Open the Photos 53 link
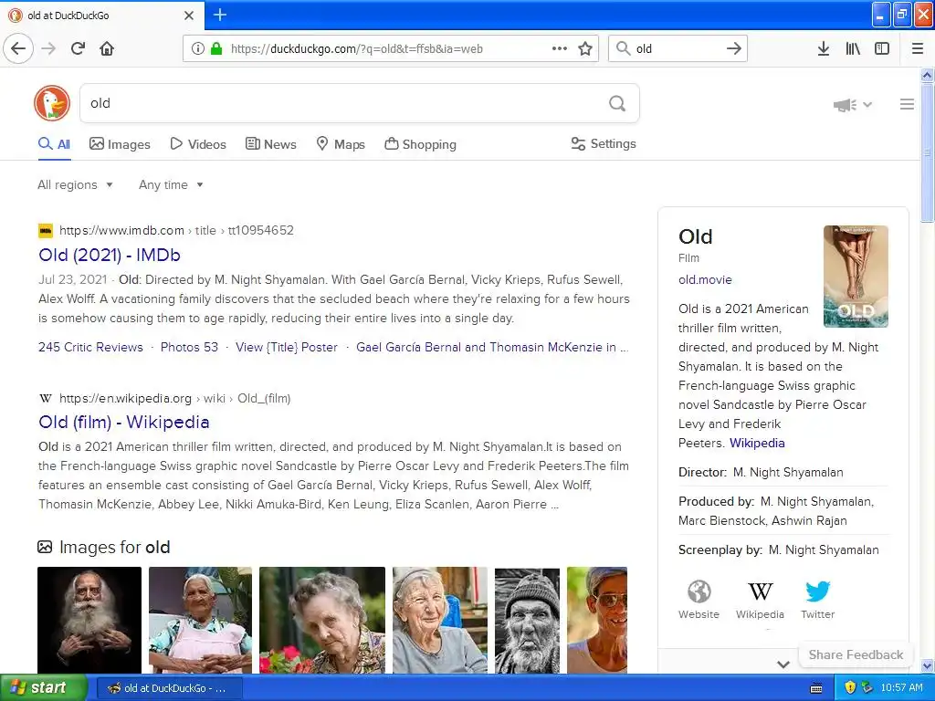Viewport: 935px width, 701px height. click(x=190, y=347)
